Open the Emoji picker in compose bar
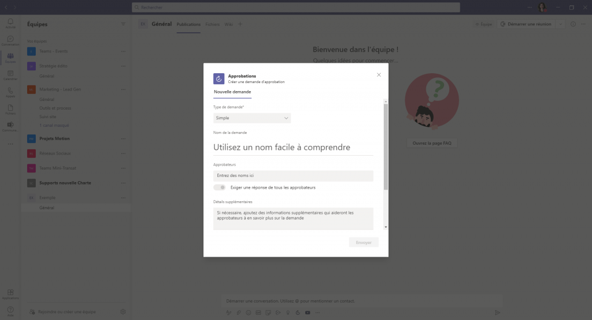 (x=249, y=313)
